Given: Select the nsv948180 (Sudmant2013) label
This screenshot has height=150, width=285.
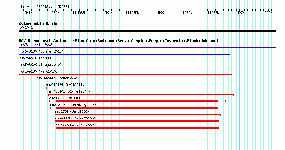Looking at the screenshot, I should [41, 51].
